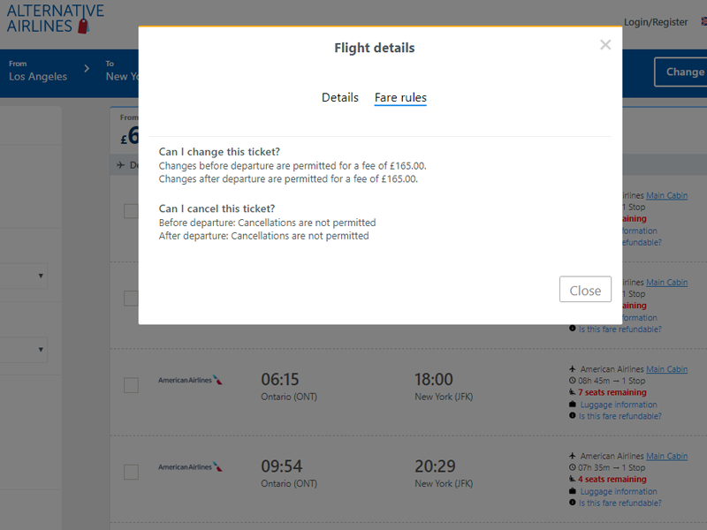
Task: Tick the checkbox for the 06:15 Ontario flight
Action: point(131,385)
